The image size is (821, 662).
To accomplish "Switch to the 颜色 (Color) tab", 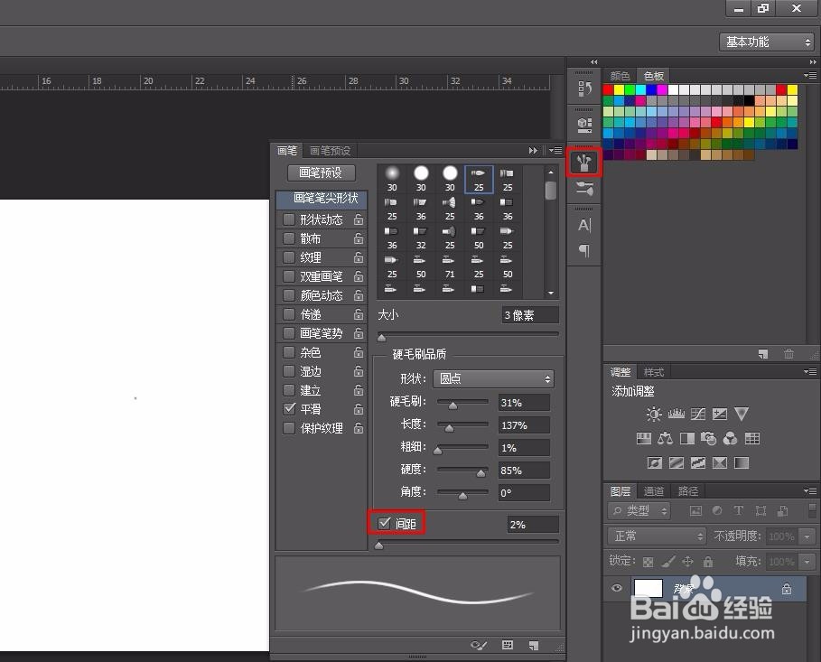I will tap(620, 76).
